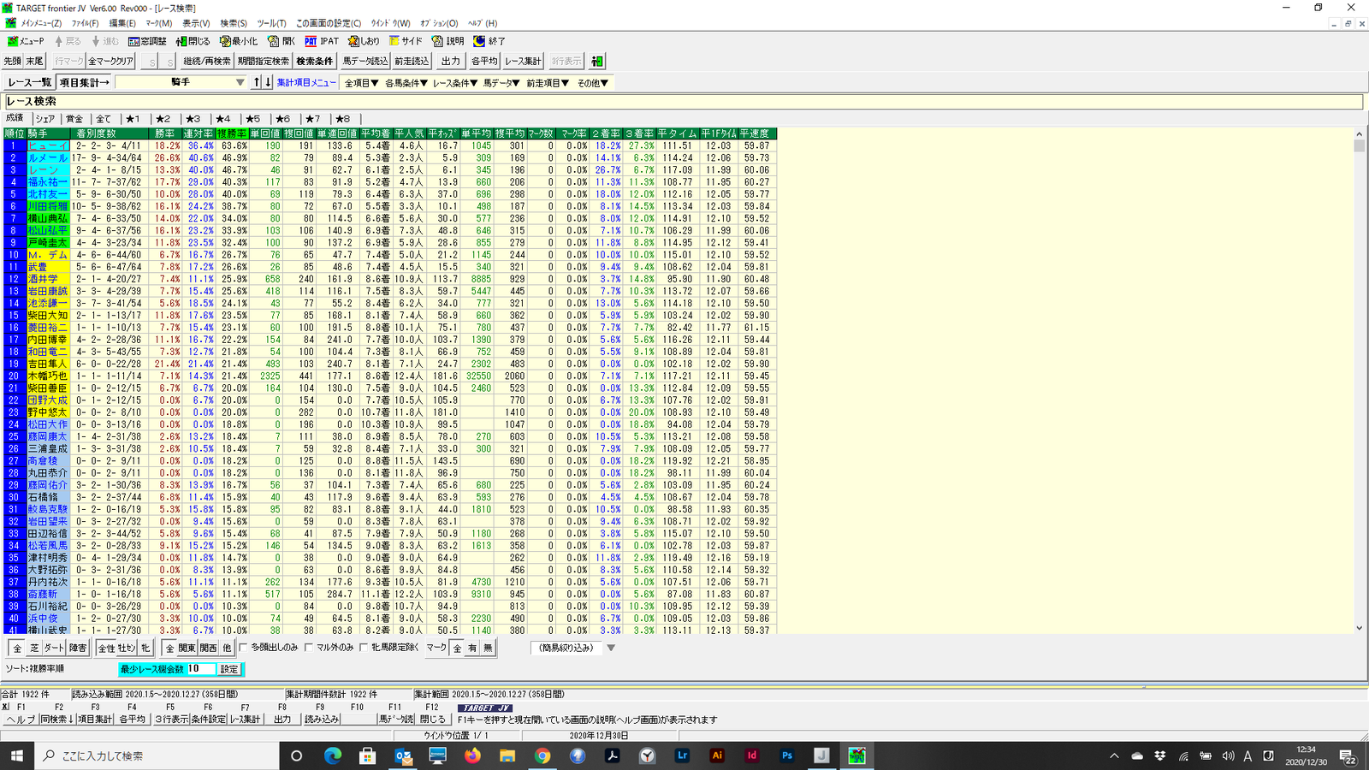Check the 牝馬限定除く option
Image resolution: width=1369 pixels, height=770 pixels.
[364, 648]
